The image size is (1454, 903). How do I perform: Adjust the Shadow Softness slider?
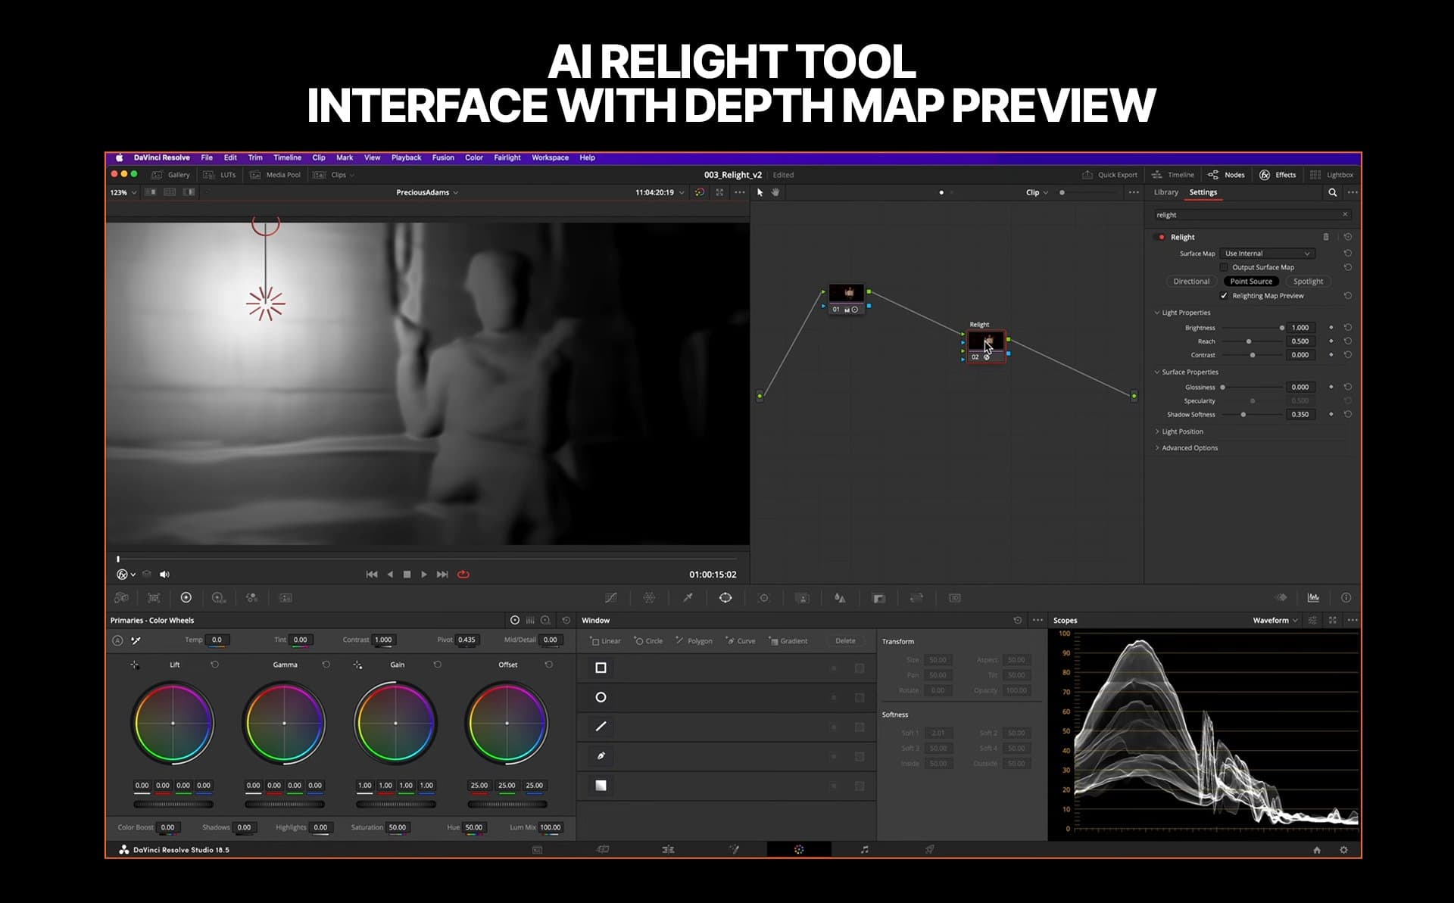(1243, 415)
